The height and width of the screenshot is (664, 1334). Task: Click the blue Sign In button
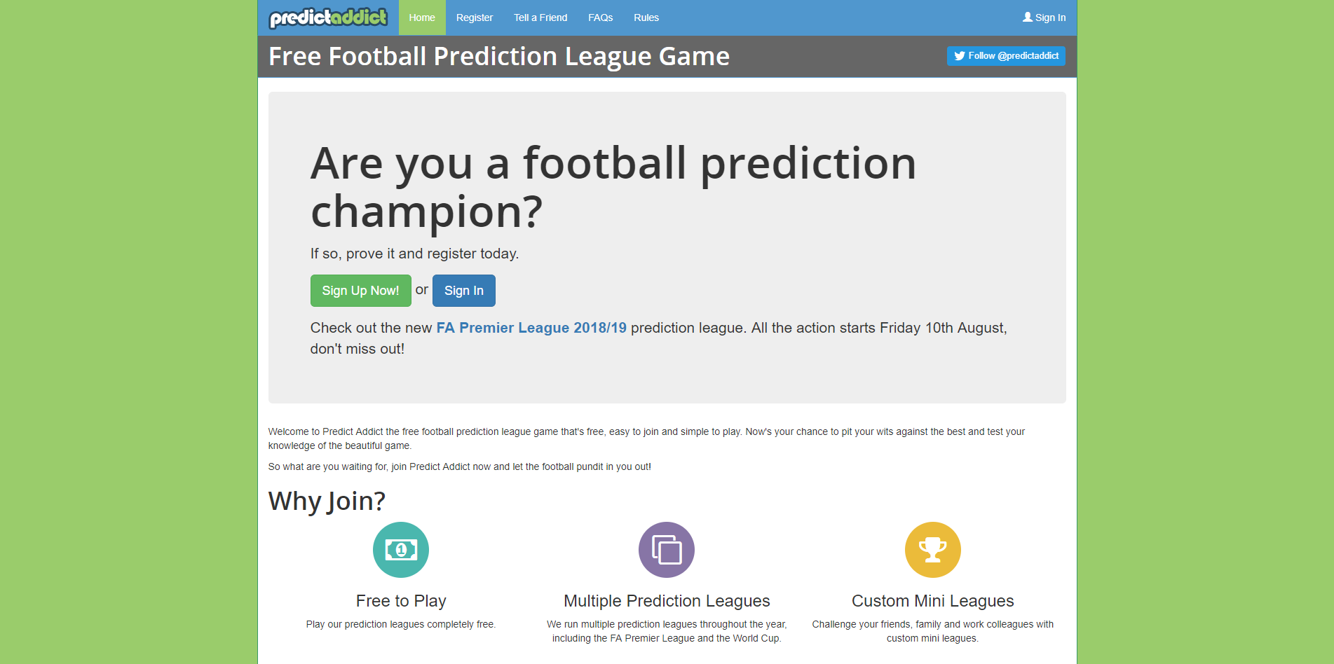[463, 290]
